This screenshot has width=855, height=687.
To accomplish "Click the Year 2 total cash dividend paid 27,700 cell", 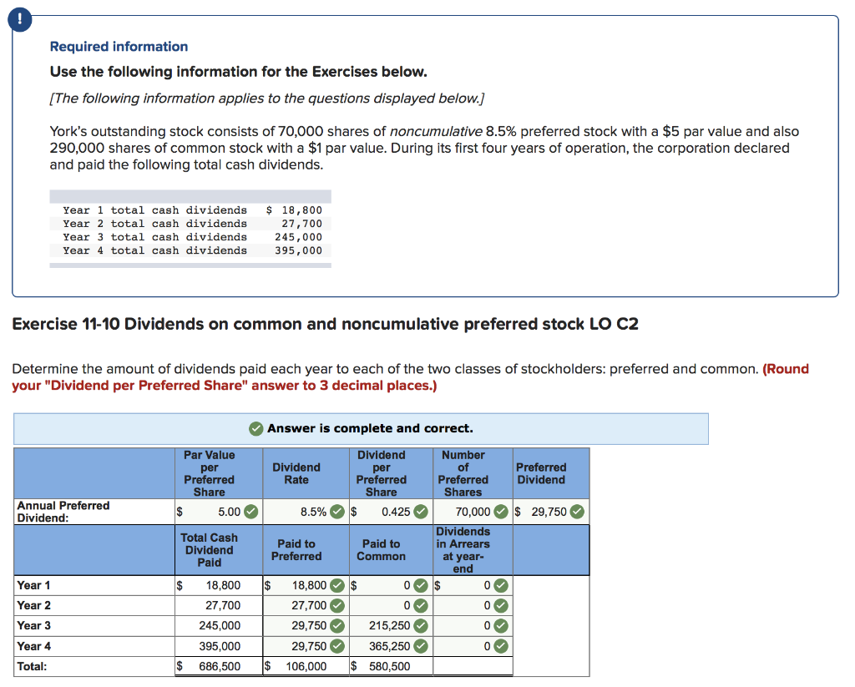I will pos(219,606).
